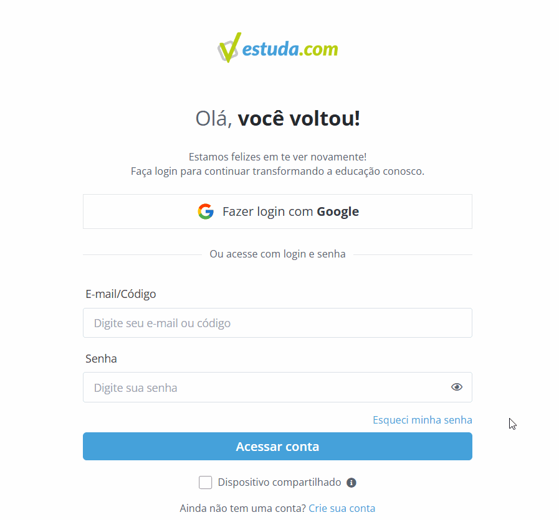
Task: Click the Ainda não tem uma conta text
Action: pos(243,508)
